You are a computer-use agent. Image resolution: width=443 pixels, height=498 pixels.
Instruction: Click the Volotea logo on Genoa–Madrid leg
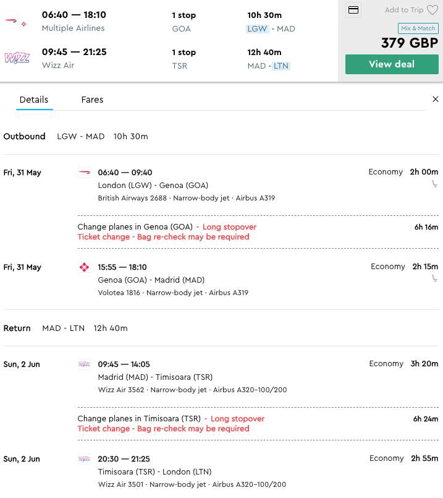tap(84, 267)
